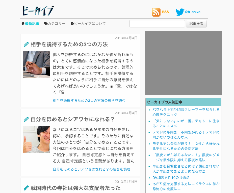
Task: Open popular article DV加害男性10の共通点
Action: click(x=171, y=178)
